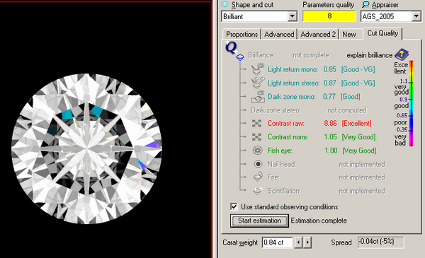This screenshot has width=425, height=258.
Task: Click the Light return mono icon
Action: 257,69
